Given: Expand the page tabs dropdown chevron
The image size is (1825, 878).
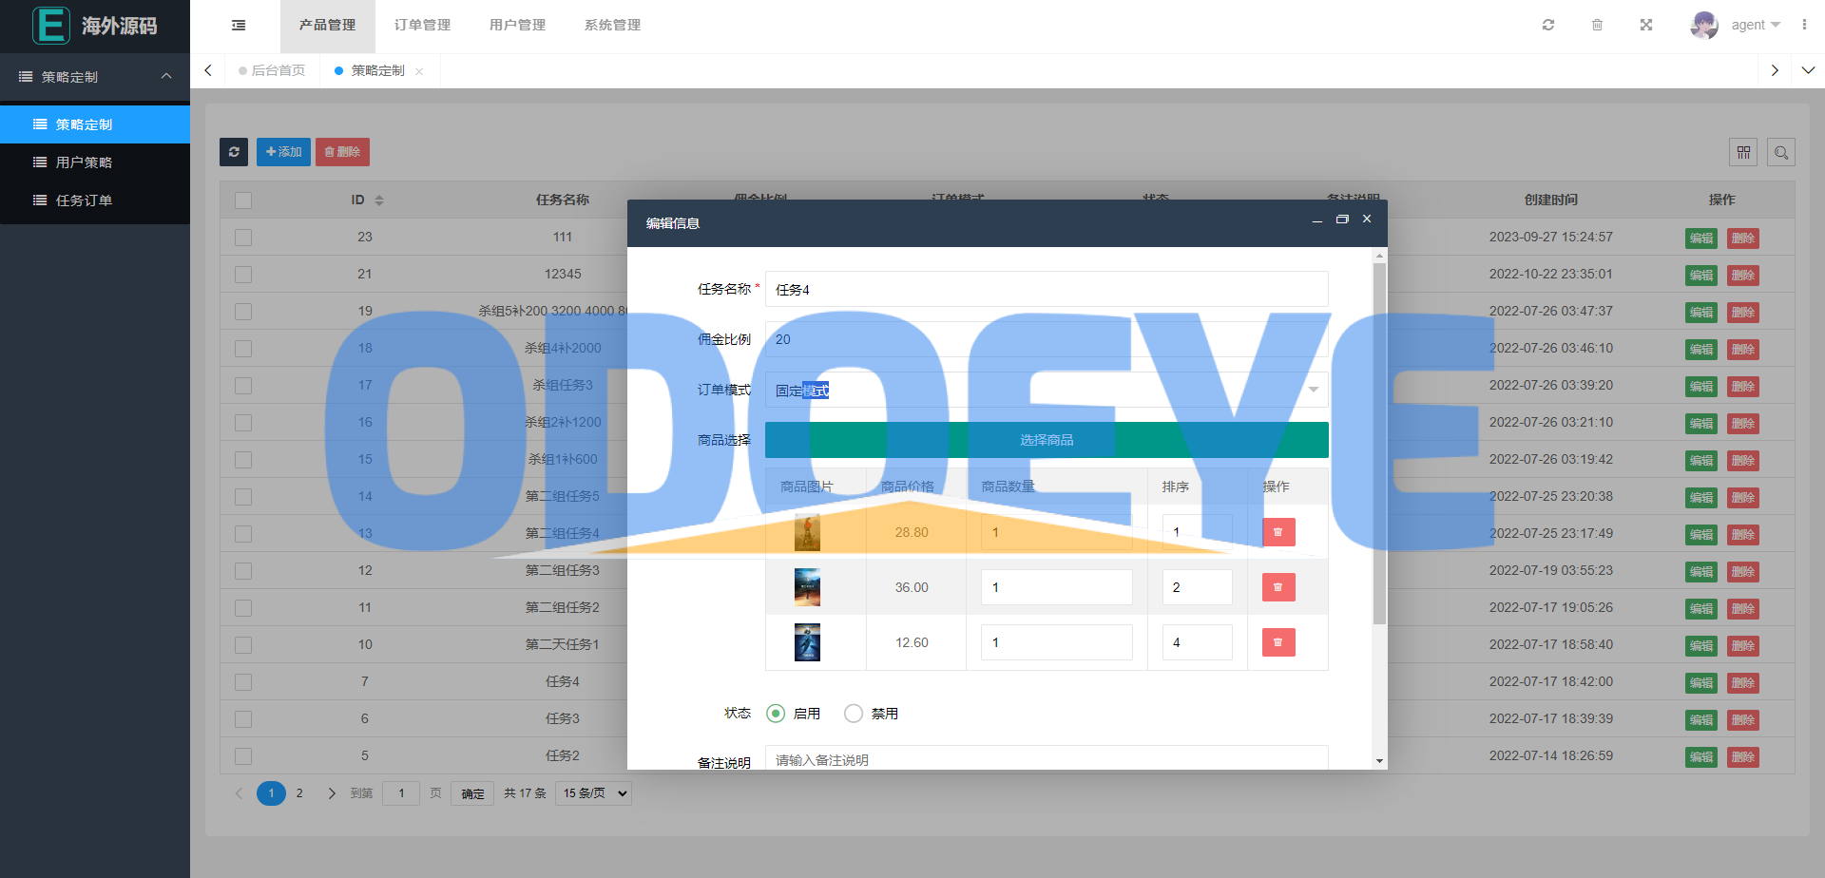Looking at the screenshot, I should (1808, 70).
